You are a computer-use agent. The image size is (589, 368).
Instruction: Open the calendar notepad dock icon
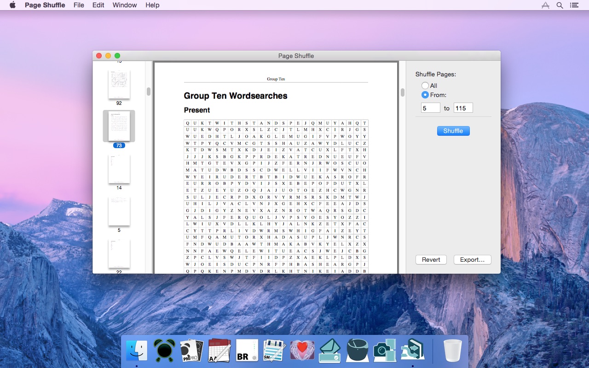[219, 351]
